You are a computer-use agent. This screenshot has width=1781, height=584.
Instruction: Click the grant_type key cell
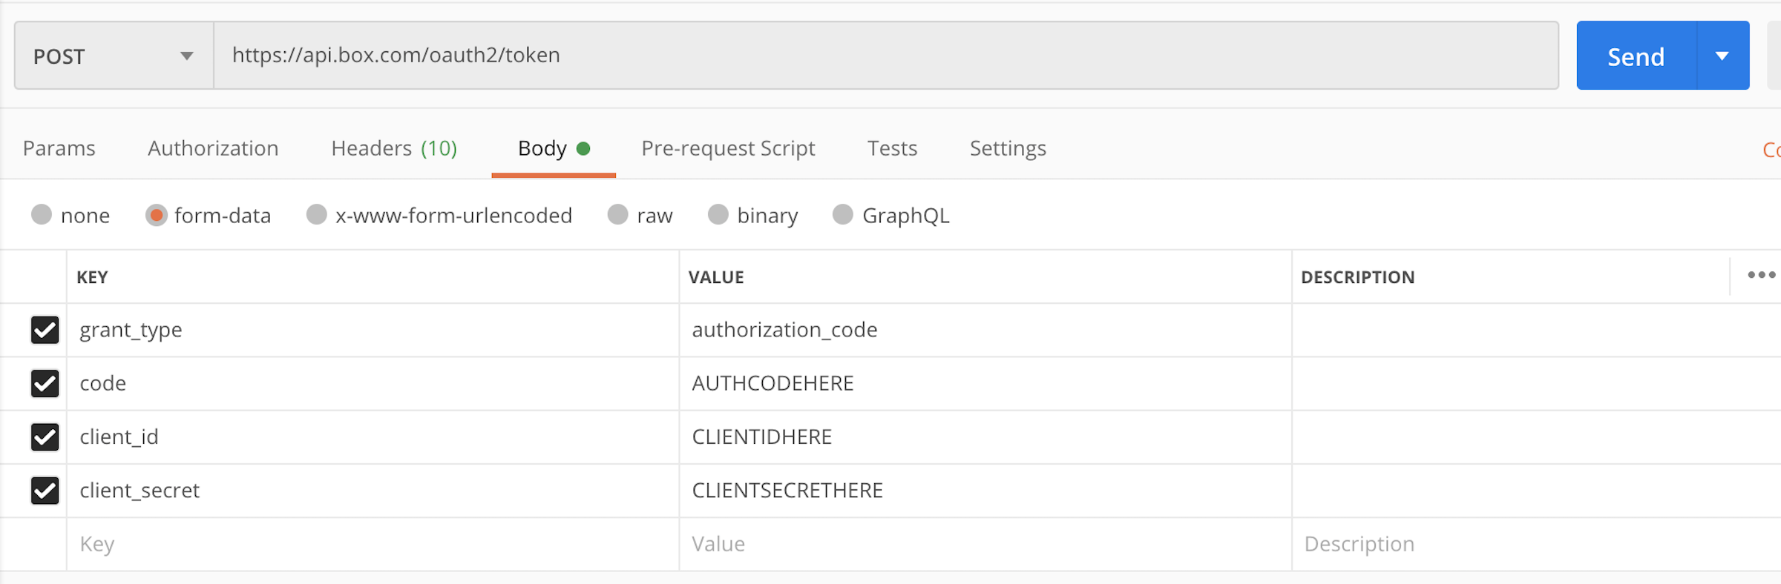coord(373,330)
